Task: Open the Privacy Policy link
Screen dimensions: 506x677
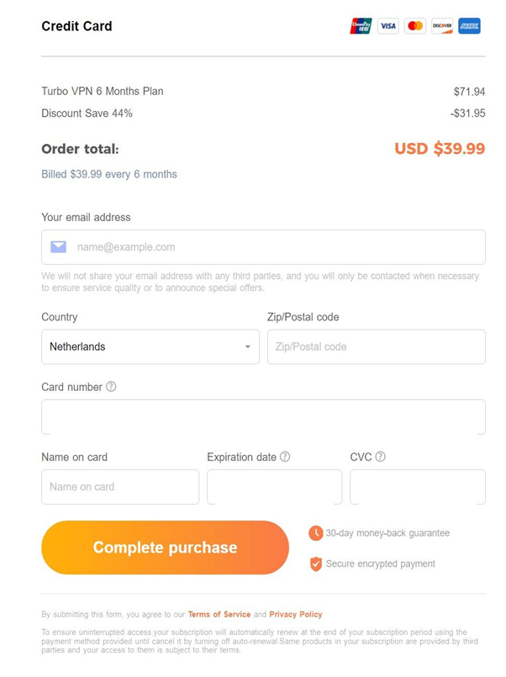Action: tap(296, 615)
